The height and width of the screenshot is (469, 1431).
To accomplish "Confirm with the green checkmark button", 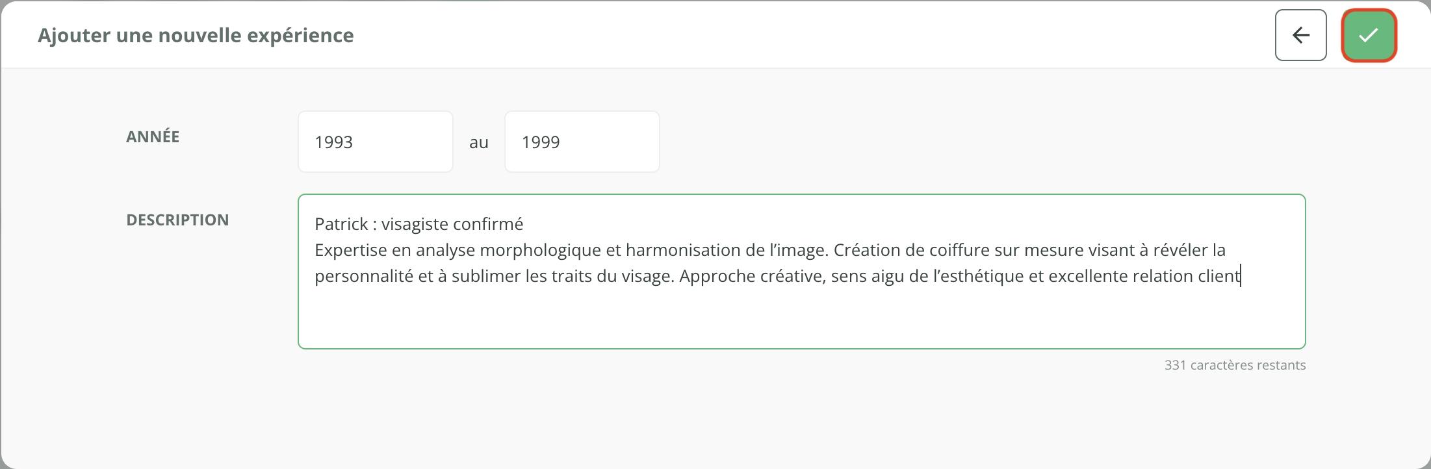I will coord(1369,35).
